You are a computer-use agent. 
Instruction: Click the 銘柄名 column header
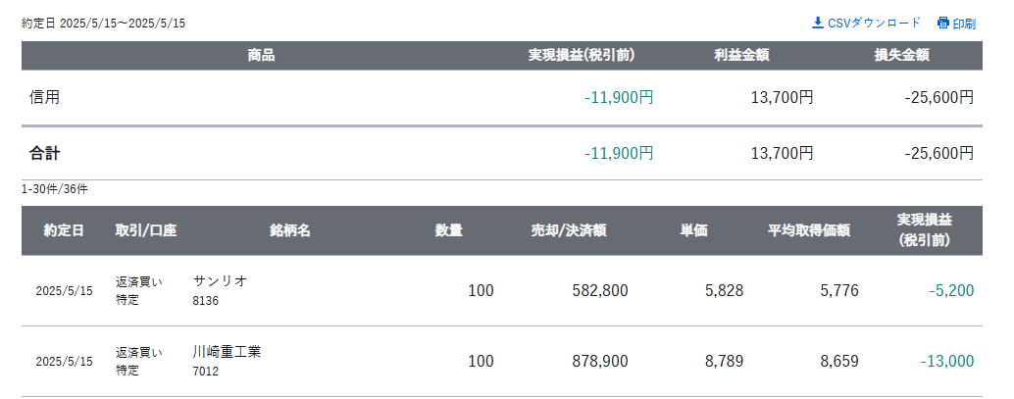coord(290,230)
